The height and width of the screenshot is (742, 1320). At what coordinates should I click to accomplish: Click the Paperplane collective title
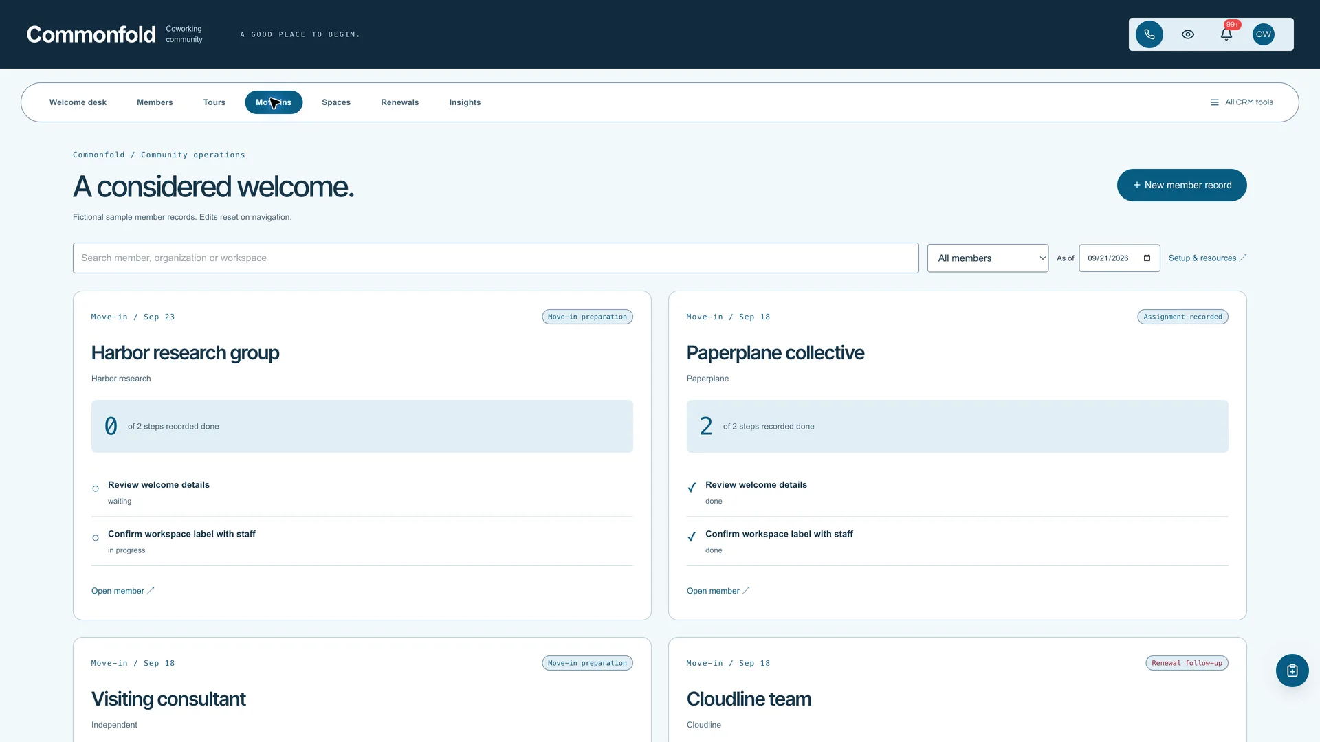click(x=775, y=352)
